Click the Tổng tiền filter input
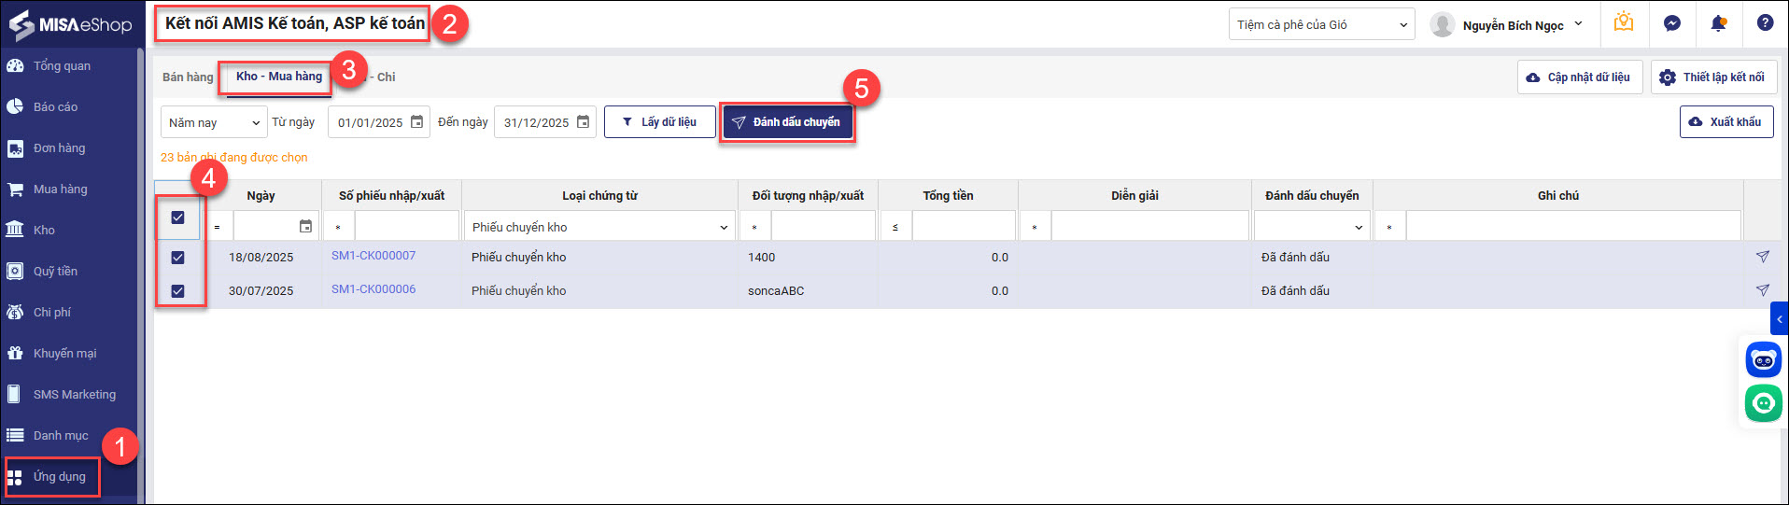Viewport: 1789px width, 505px height. click(x=964, y=227)
